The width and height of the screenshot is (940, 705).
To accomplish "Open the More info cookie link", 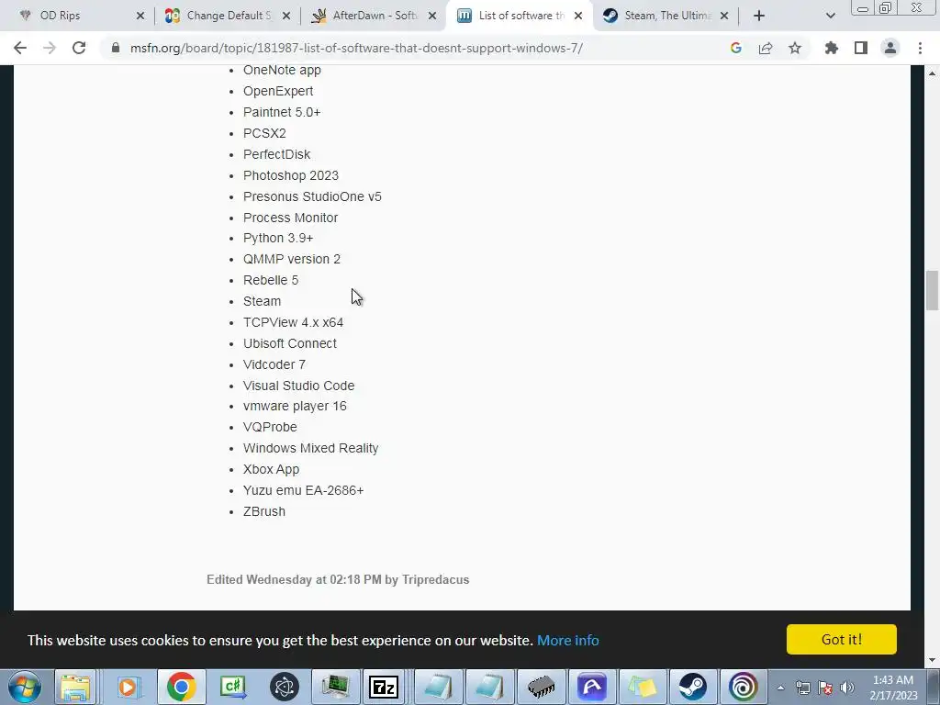I will [x=567, y=640].
